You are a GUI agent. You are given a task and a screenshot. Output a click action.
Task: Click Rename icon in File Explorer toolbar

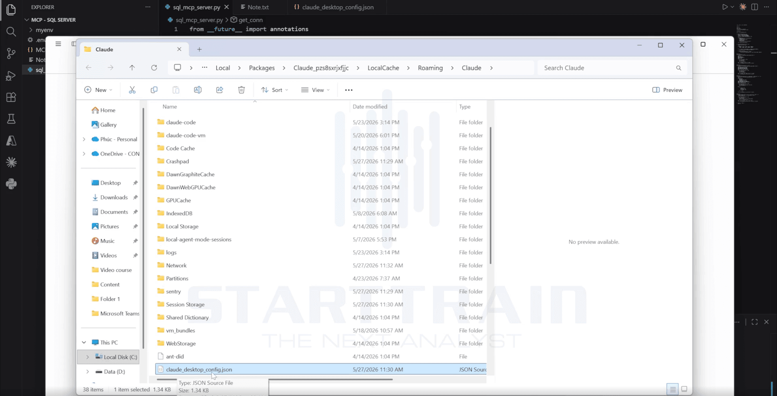tap(198, 90)
